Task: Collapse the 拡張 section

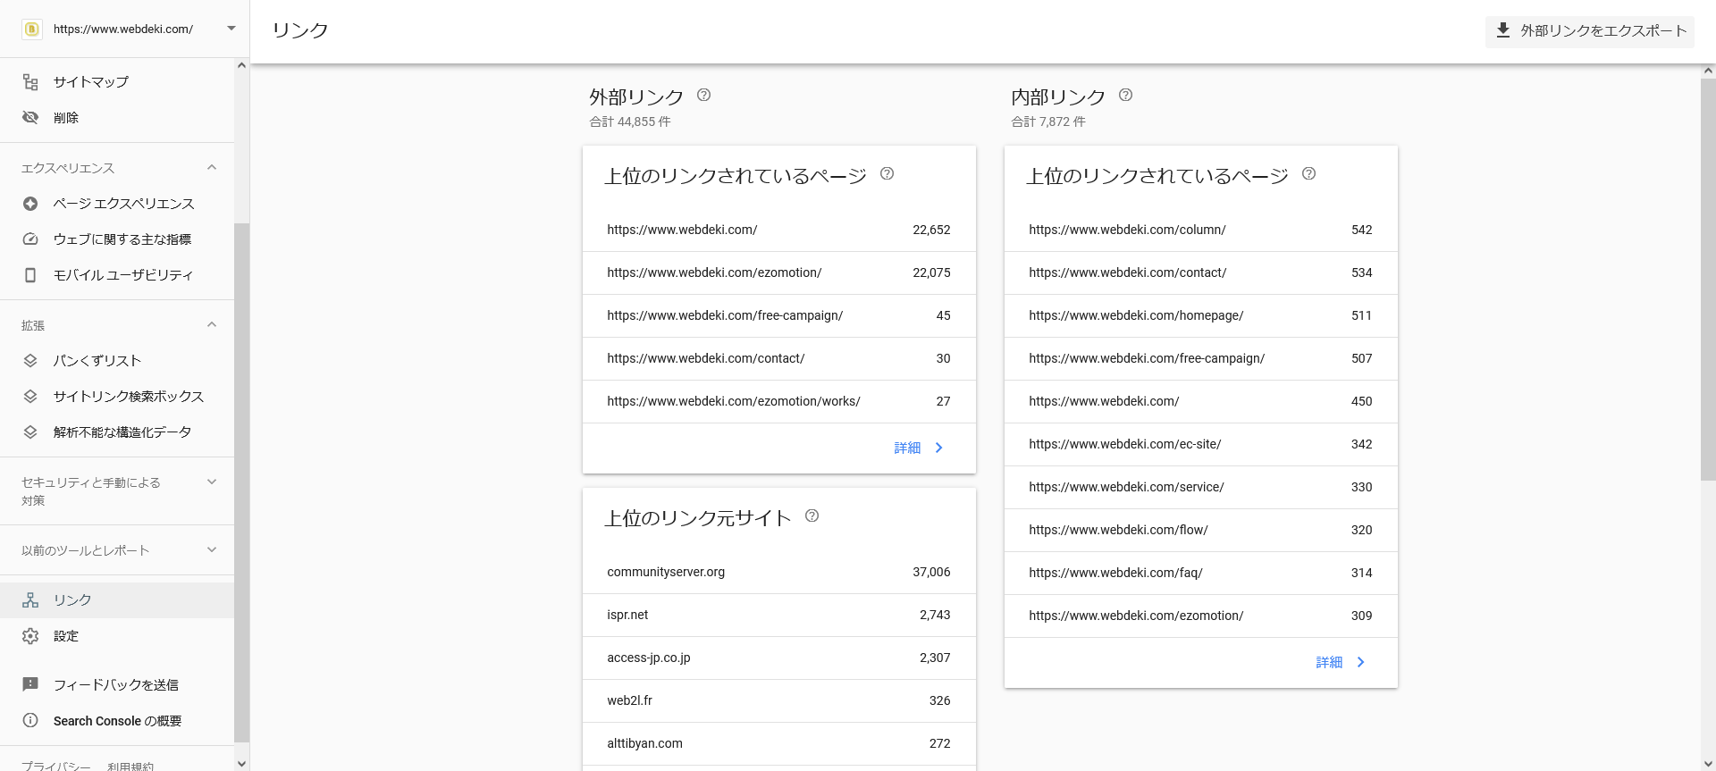Action: click(x=212, y=324)
